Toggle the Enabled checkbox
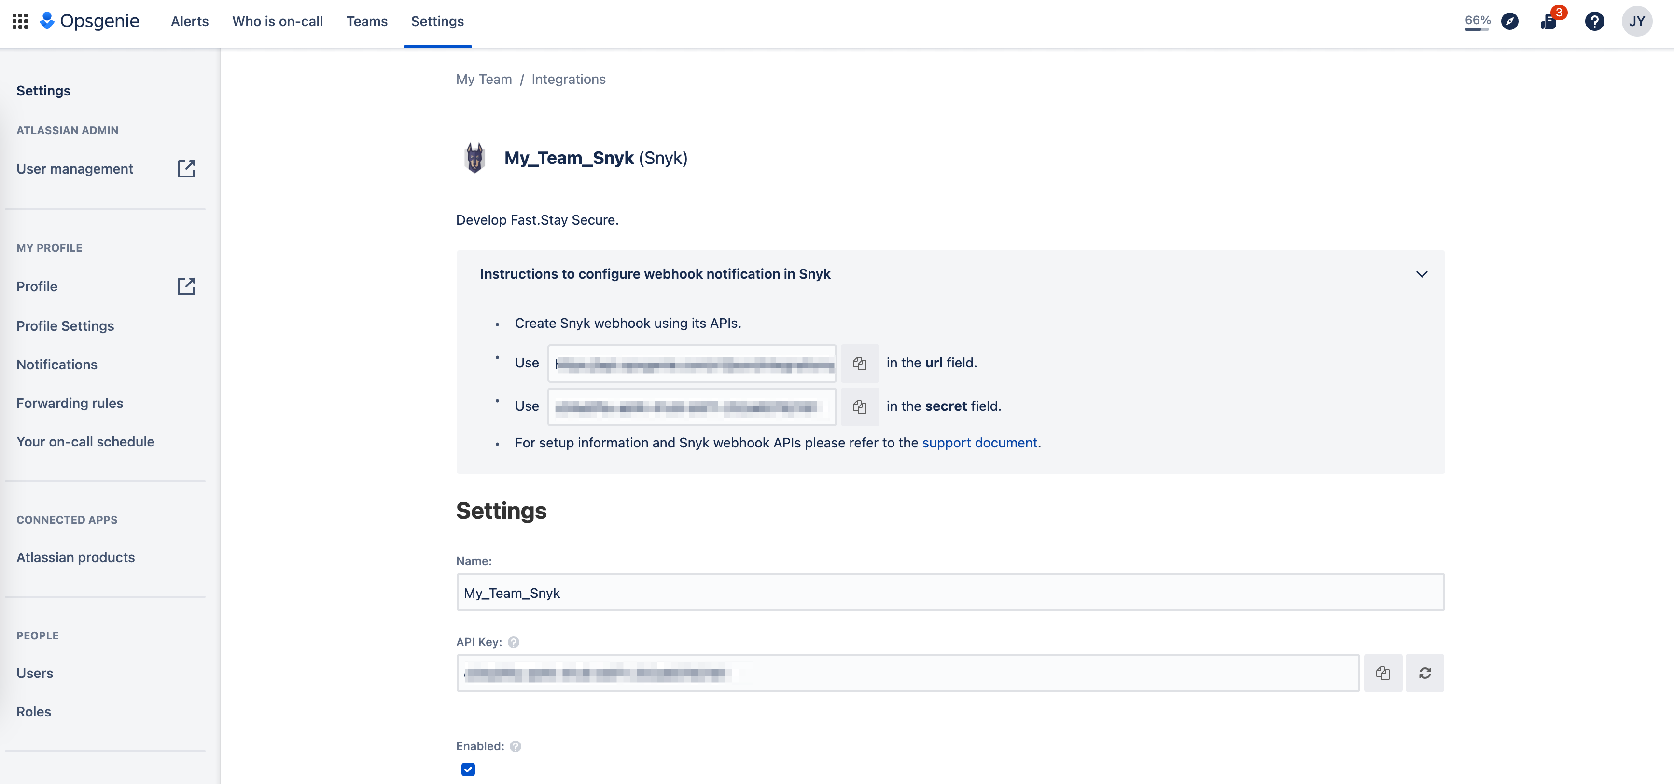Viewport: 1674px width, 784px height. (x=468, y=769)
